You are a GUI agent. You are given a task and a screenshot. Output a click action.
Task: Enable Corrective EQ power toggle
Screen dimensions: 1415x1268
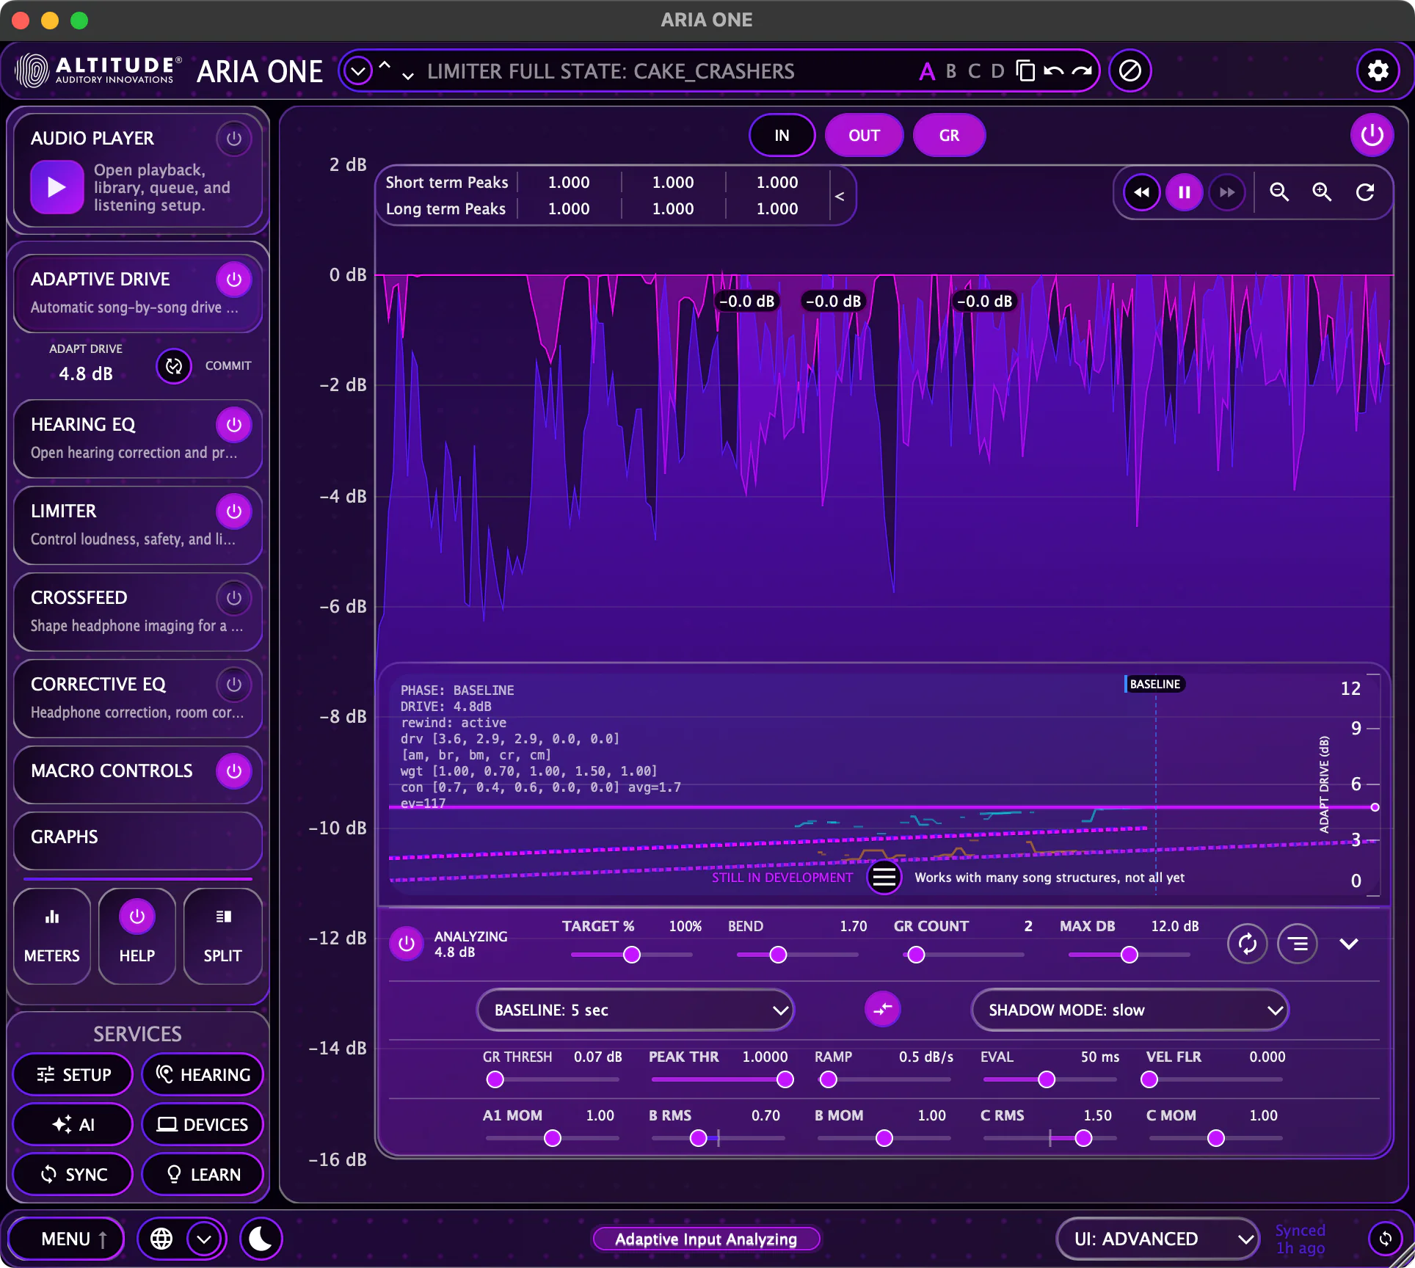tap(234, 685)
